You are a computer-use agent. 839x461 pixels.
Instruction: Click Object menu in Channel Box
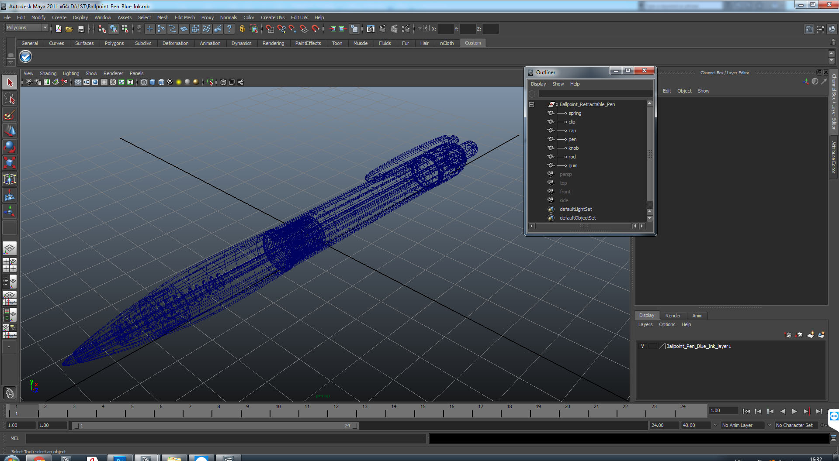[684, 91]
